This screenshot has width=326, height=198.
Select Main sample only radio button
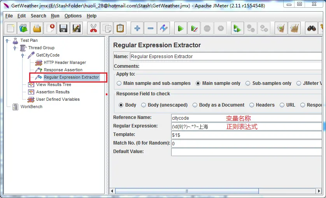198,83
